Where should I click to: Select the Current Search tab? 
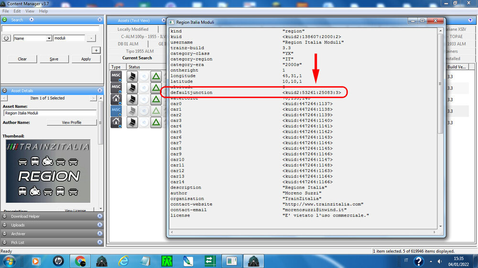coord(137,58)
